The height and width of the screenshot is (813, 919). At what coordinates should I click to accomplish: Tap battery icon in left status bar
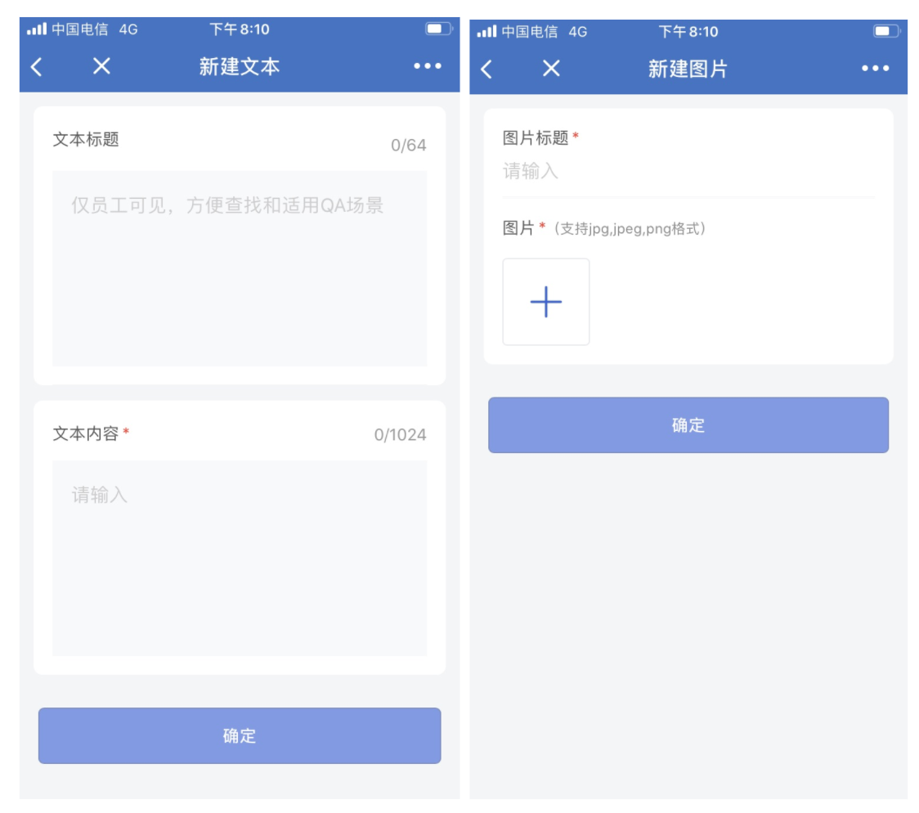point(438,29)
